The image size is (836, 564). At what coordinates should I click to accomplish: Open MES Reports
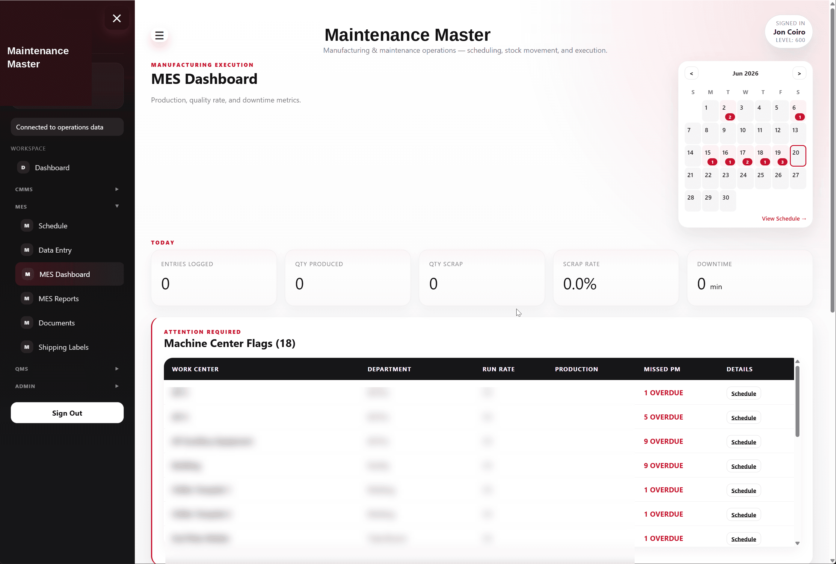pyautogui.click(x=70, y=298)
